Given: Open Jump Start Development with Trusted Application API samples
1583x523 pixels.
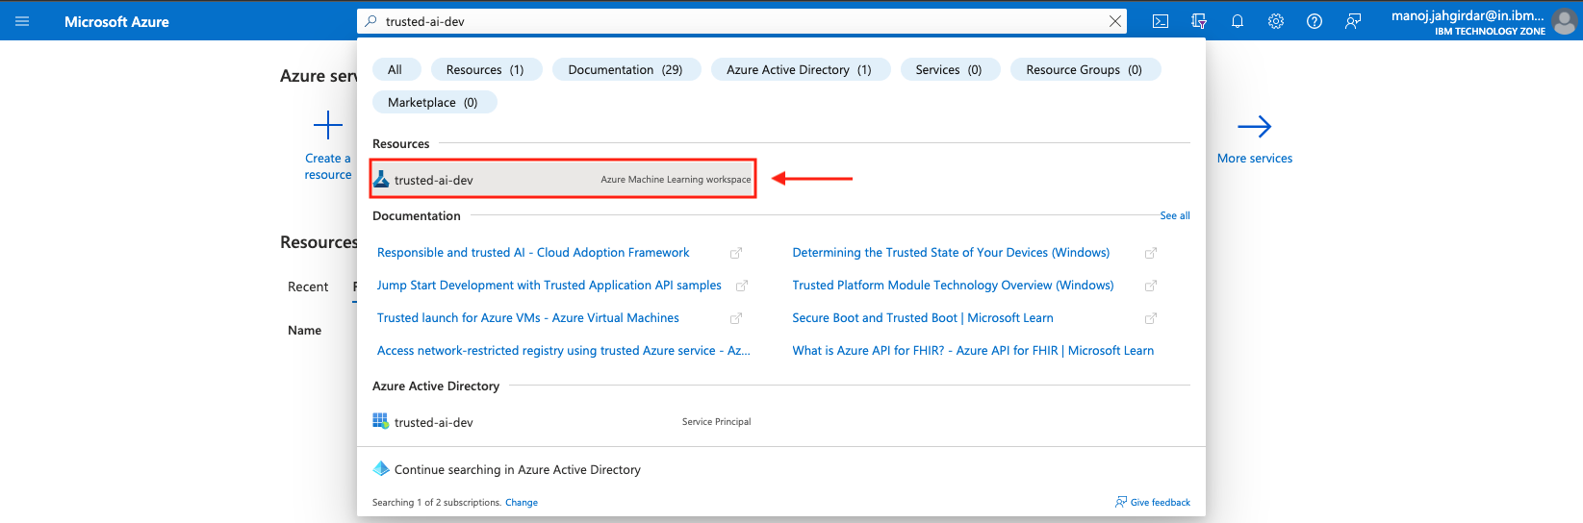Looking at the screenshot, I should (549, 286).
